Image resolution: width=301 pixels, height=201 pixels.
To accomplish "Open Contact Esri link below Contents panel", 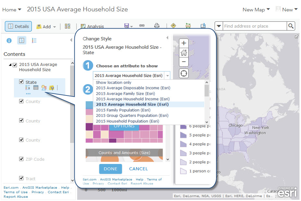I will coord(58,192).
